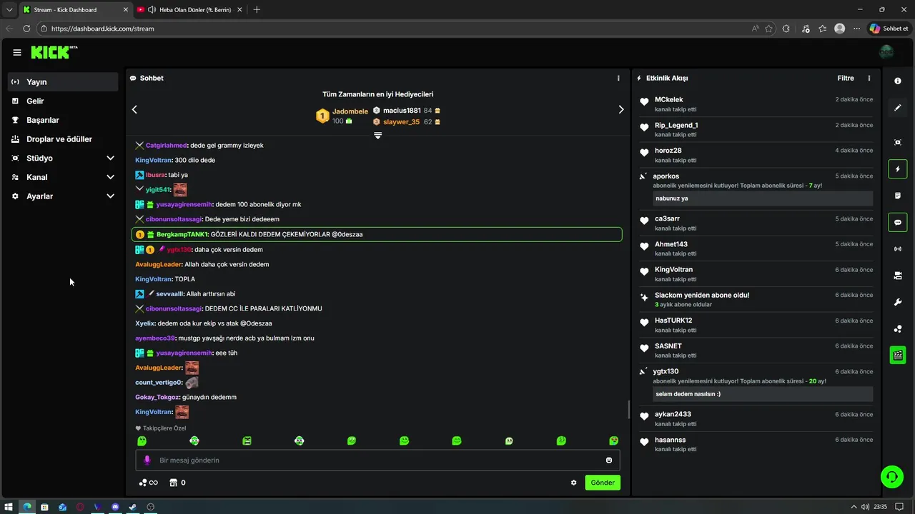Image resolution: width=915 pixels, height=514 pixels.
Task: Reload the page with browser refresh button
Action: [x=26, y=29]
